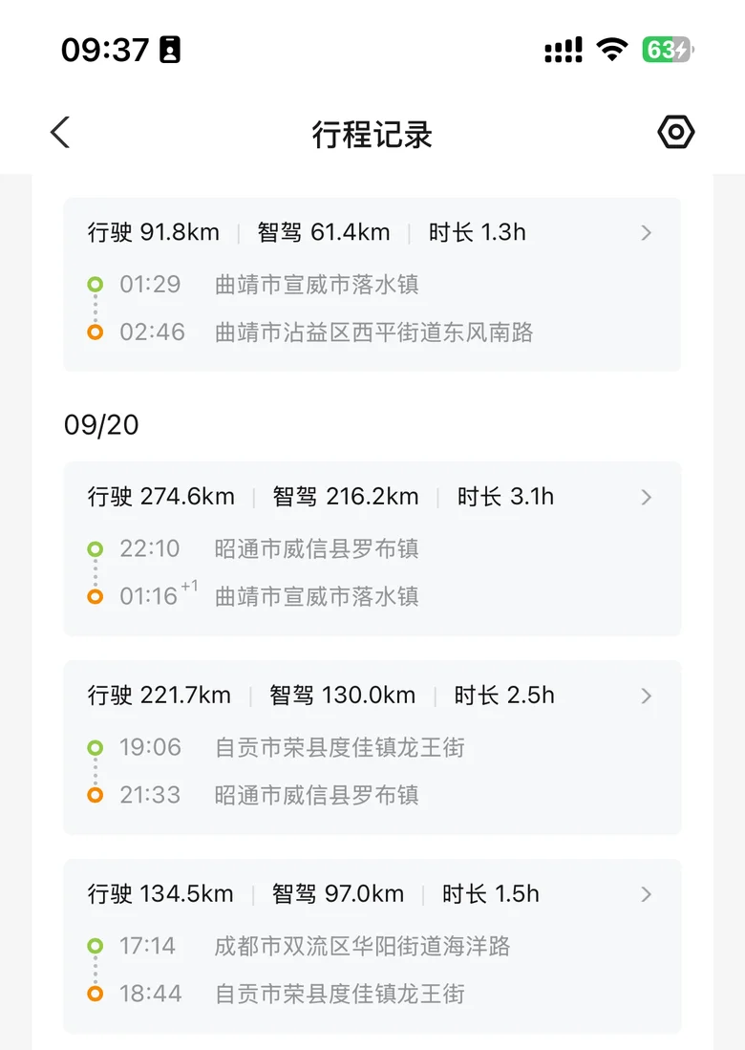Tap the 行程记录 page title
The height and width of the screenshot is (1050, 745).
point(372,135)
